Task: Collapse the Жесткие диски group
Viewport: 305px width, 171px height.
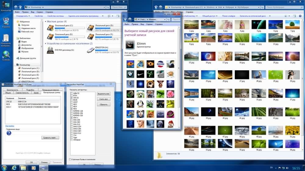Action: coord(45,22)
